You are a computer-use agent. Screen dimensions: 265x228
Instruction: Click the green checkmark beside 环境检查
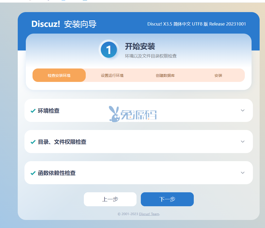click(x=33, y=111)
